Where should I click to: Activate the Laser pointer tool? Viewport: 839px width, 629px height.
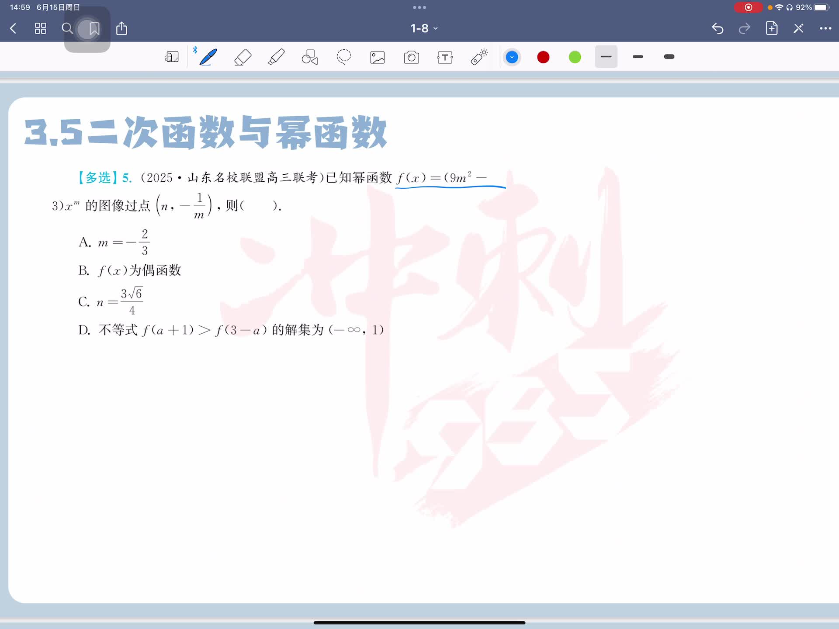pos(479,57)
